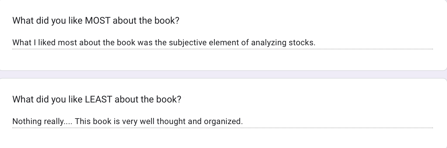Click "Nothing really...." in the second answer
This screenshot has width=447, height=148.
coord(41,121)
